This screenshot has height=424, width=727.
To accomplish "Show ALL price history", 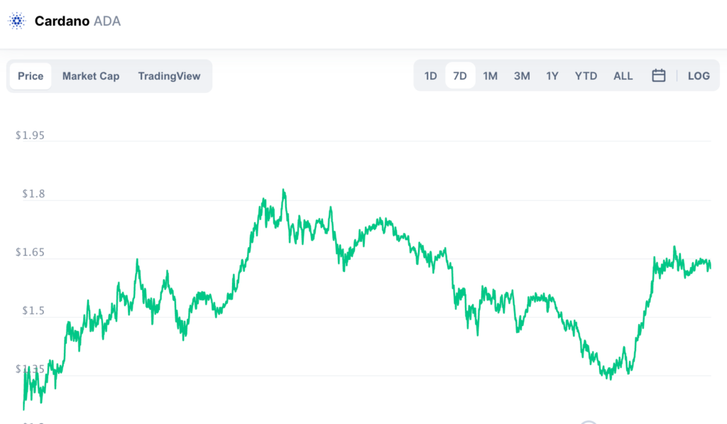I will (x=623, y=75).
